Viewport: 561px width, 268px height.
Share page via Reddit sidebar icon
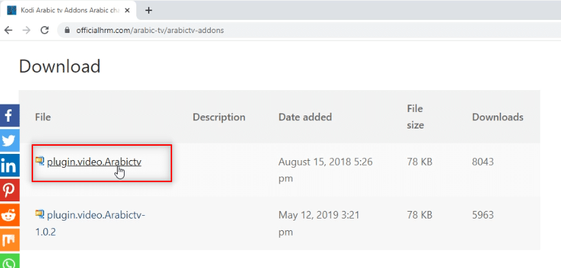pyautogui.click(x=10, y=215)
